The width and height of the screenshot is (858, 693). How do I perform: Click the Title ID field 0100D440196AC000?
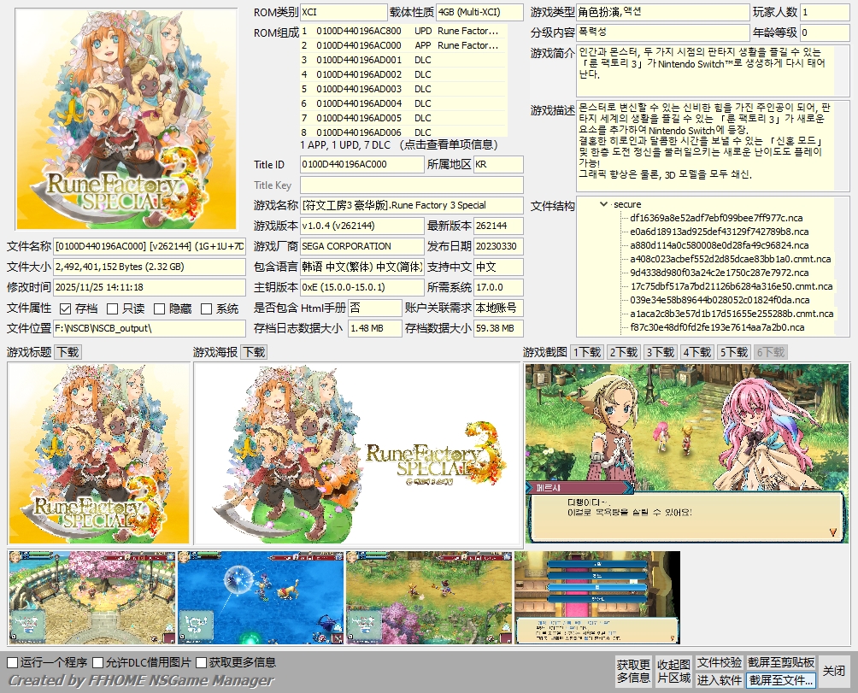coord(361,164)
